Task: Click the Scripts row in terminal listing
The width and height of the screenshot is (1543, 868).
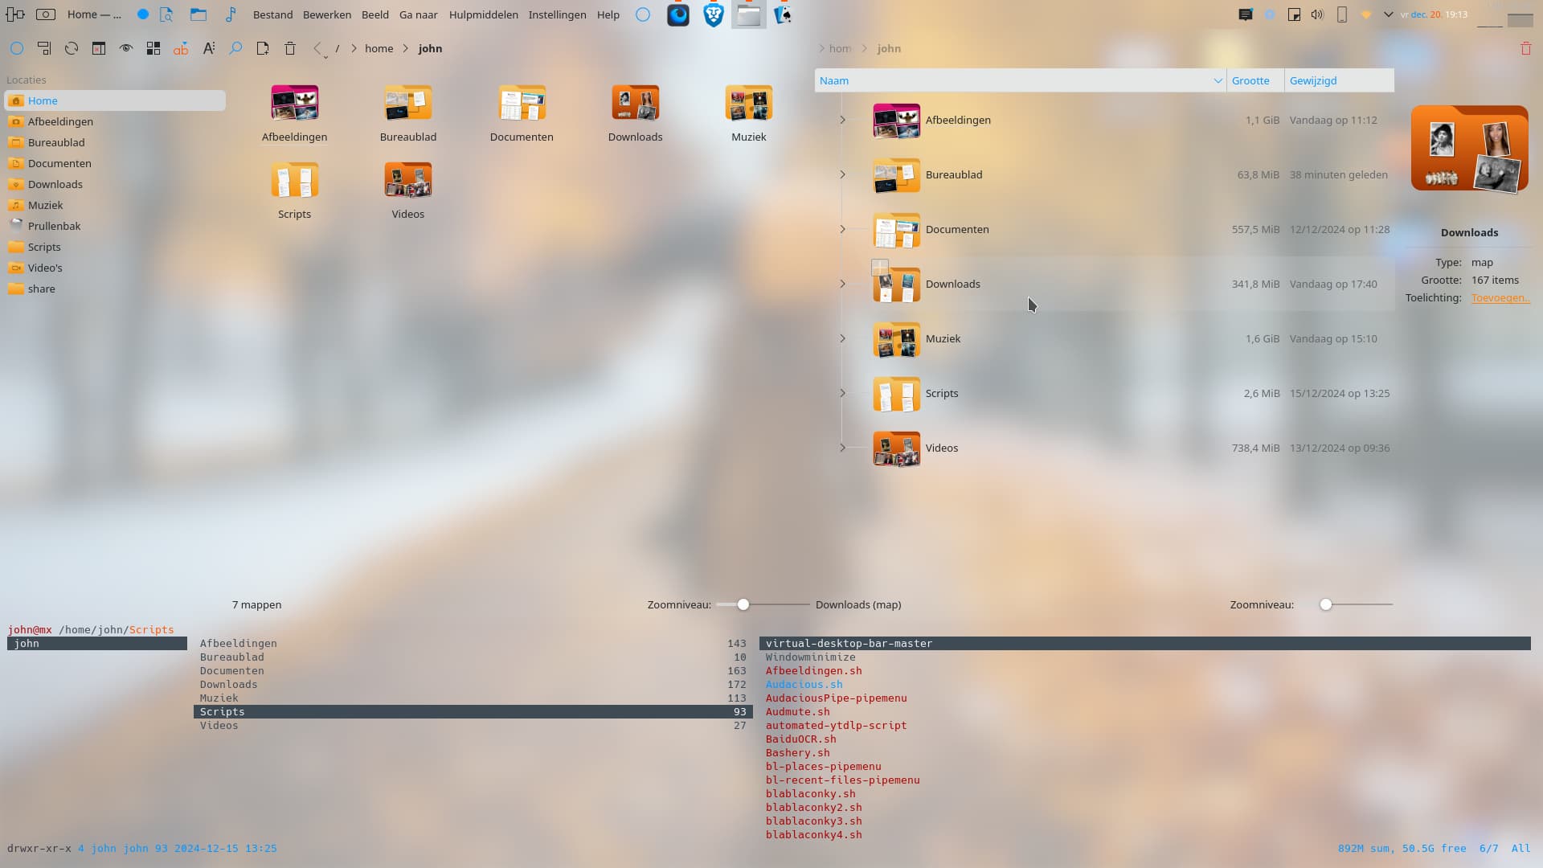Action: [x=473, y=712]
